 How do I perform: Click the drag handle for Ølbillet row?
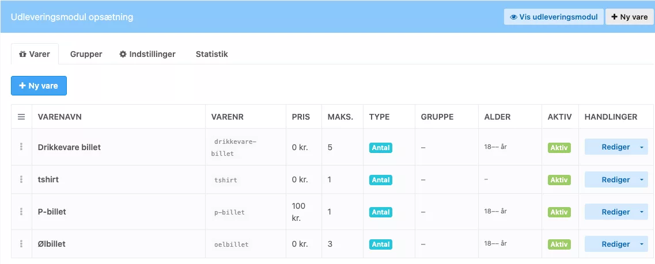pos(21,244)
